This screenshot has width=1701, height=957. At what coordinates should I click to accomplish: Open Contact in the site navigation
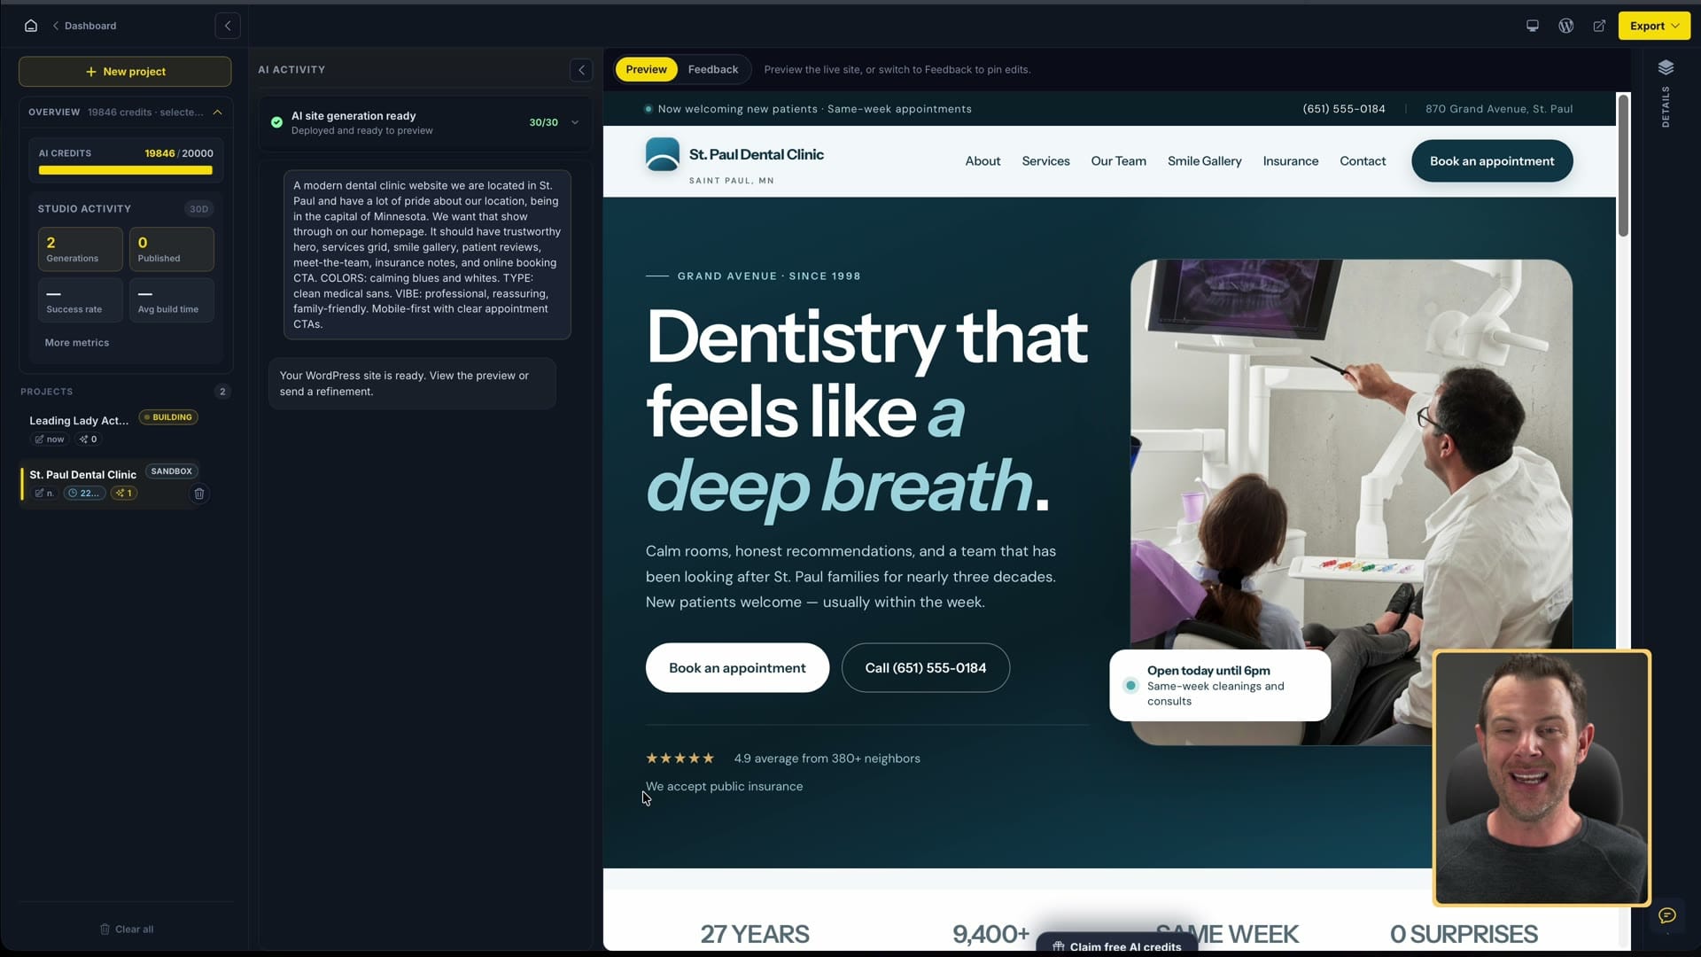[x=1362, y=161]
